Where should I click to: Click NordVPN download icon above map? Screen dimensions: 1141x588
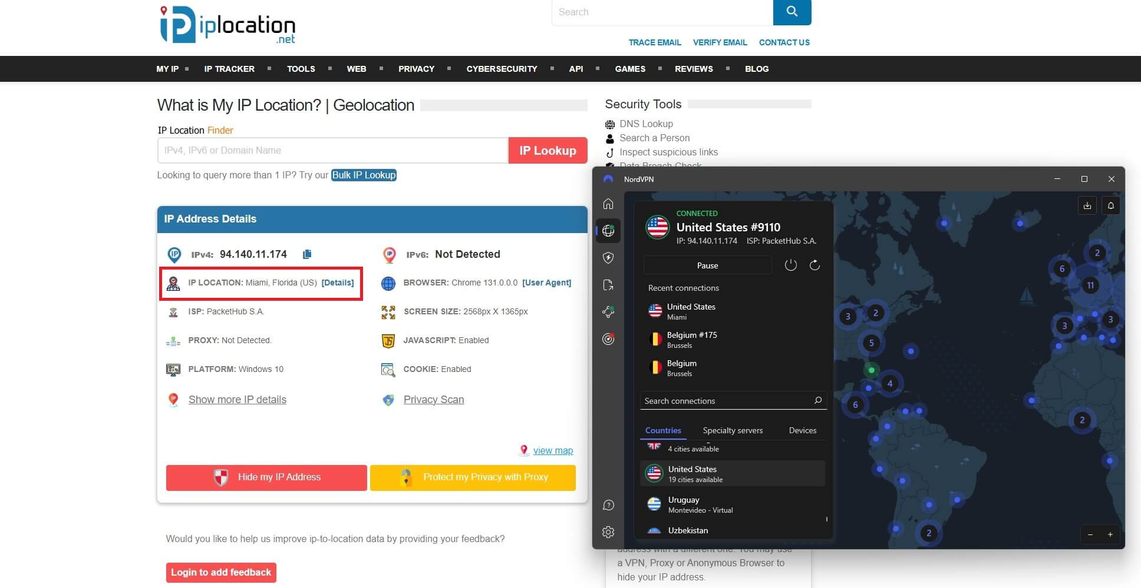click(x=1087, y=205)
